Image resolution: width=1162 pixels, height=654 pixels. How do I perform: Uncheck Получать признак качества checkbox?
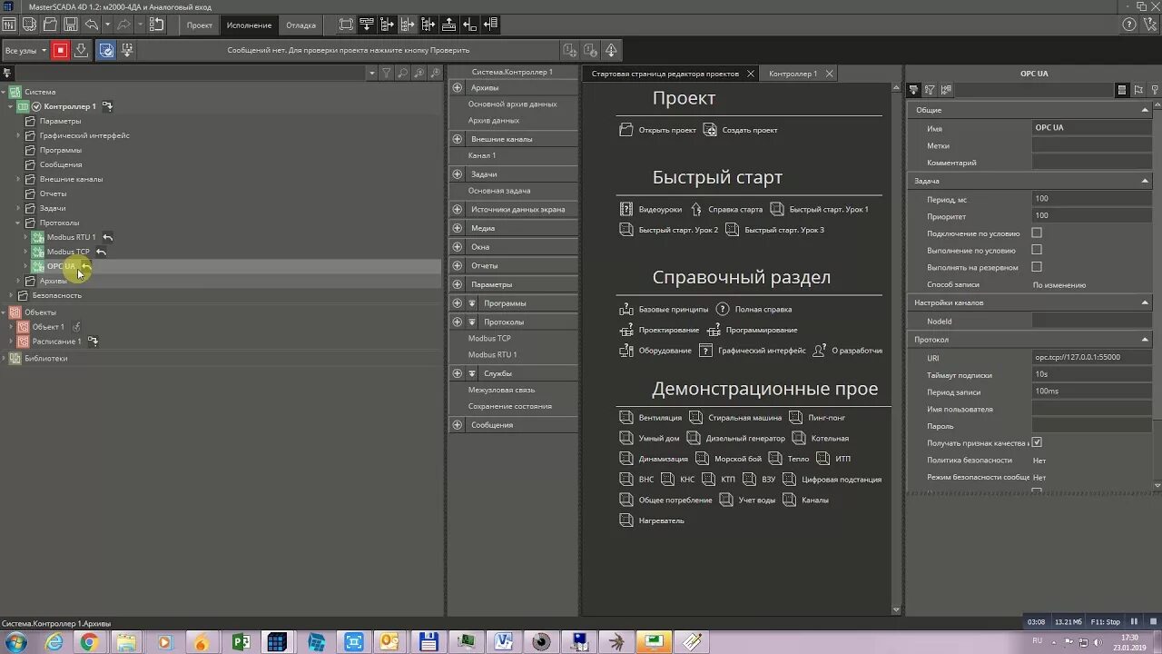pyautogui.click(x=1037, y=442)
